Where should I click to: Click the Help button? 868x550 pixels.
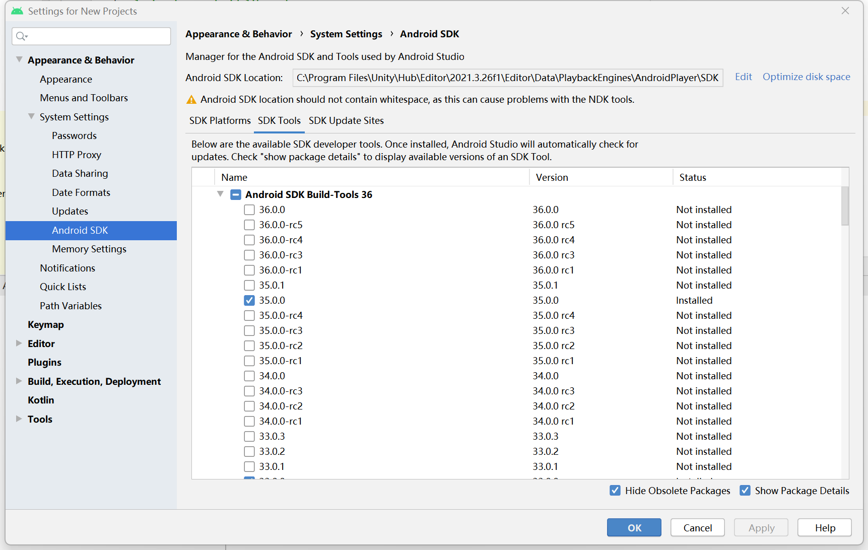(x=825, y=527)
